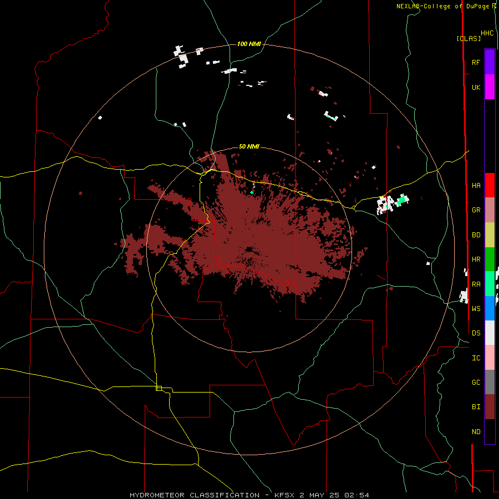Click the RA legend label
The height and width of the screenshot is (499, 499).
click(476, 284)
